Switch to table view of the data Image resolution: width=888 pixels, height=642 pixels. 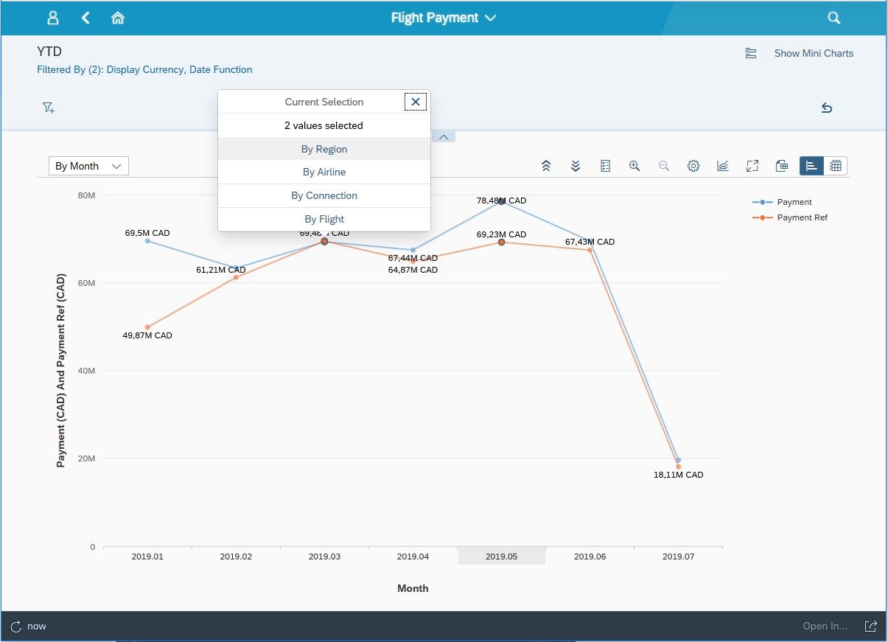coord(836,165)
